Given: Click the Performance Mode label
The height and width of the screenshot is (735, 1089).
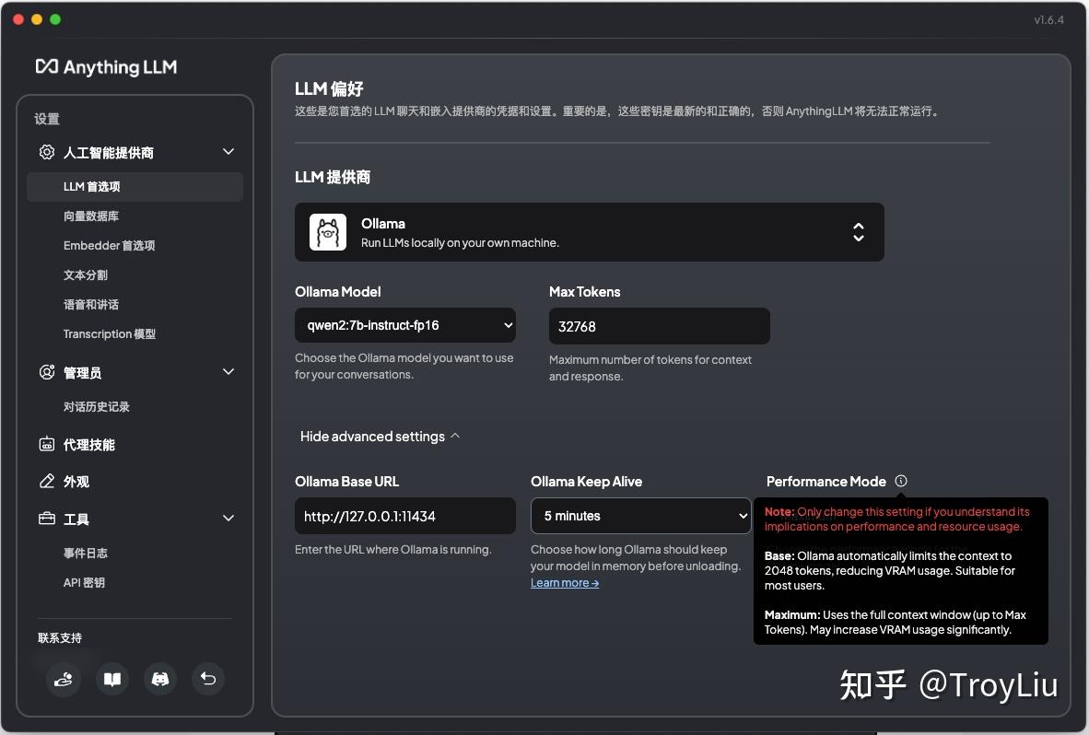Looking at the screenshot, I should 826,482.
